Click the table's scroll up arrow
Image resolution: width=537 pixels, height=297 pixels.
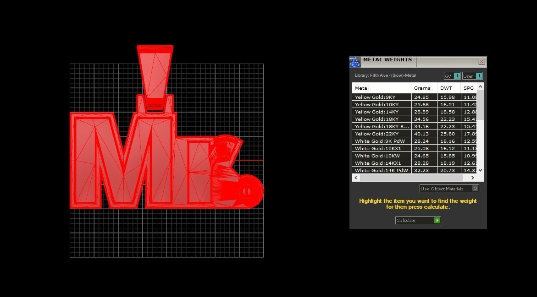481,86
